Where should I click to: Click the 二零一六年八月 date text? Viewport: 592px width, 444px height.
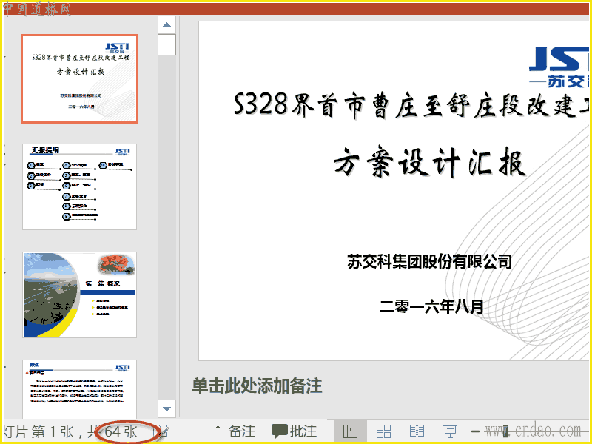pyautogui.click(x=431, y=306)
